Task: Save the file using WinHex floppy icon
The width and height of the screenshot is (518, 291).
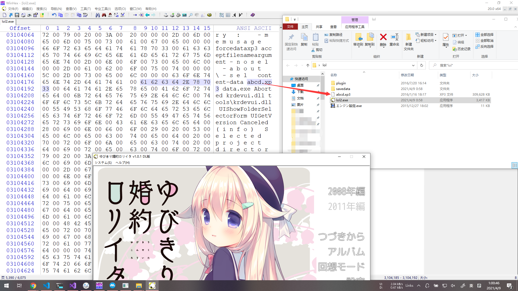Action: point(17,15)
